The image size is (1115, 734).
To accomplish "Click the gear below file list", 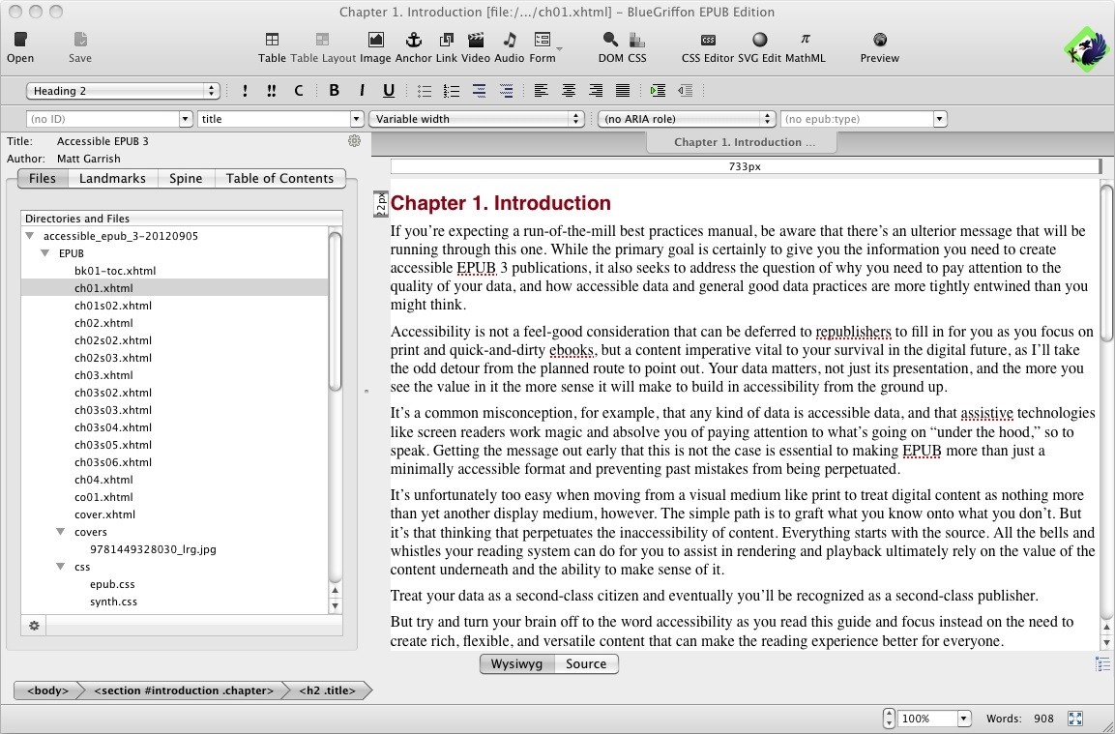I will click(x=34, y=625).
